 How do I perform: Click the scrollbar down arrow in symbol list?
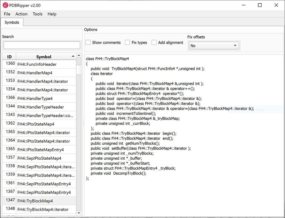[79, 213]
